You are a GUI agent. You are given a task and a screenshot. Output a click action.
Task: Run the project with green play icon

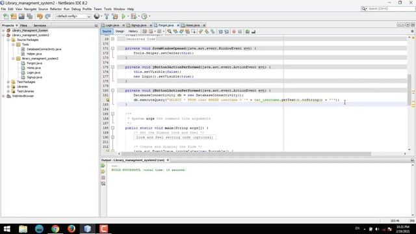pyautogui.click(x=123, y=16)
